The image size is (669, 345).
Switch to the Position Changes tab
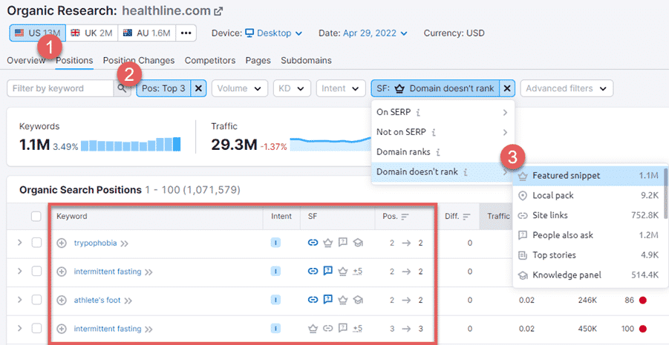139,60
